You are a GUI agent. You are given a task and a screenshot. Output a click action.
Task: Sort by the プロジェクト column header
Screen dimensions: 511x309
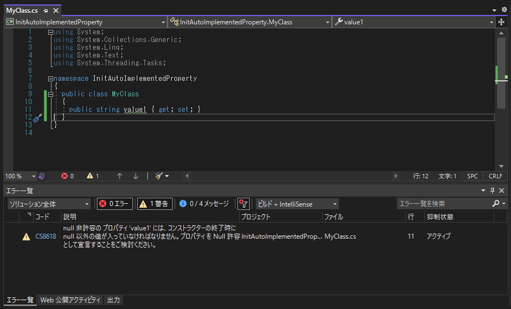(x=281, y=217)
